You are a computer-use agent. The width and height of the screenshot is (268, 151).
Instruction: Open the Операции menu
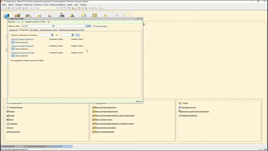pos(18,5)
